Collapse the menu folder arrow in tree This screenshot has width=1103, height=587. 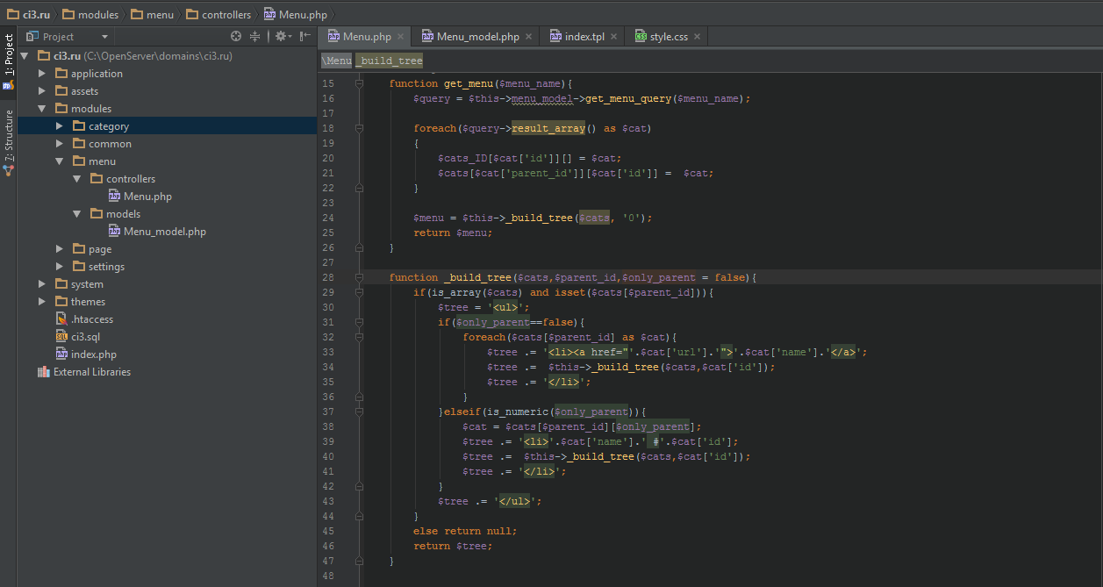[x=59, y=161]
